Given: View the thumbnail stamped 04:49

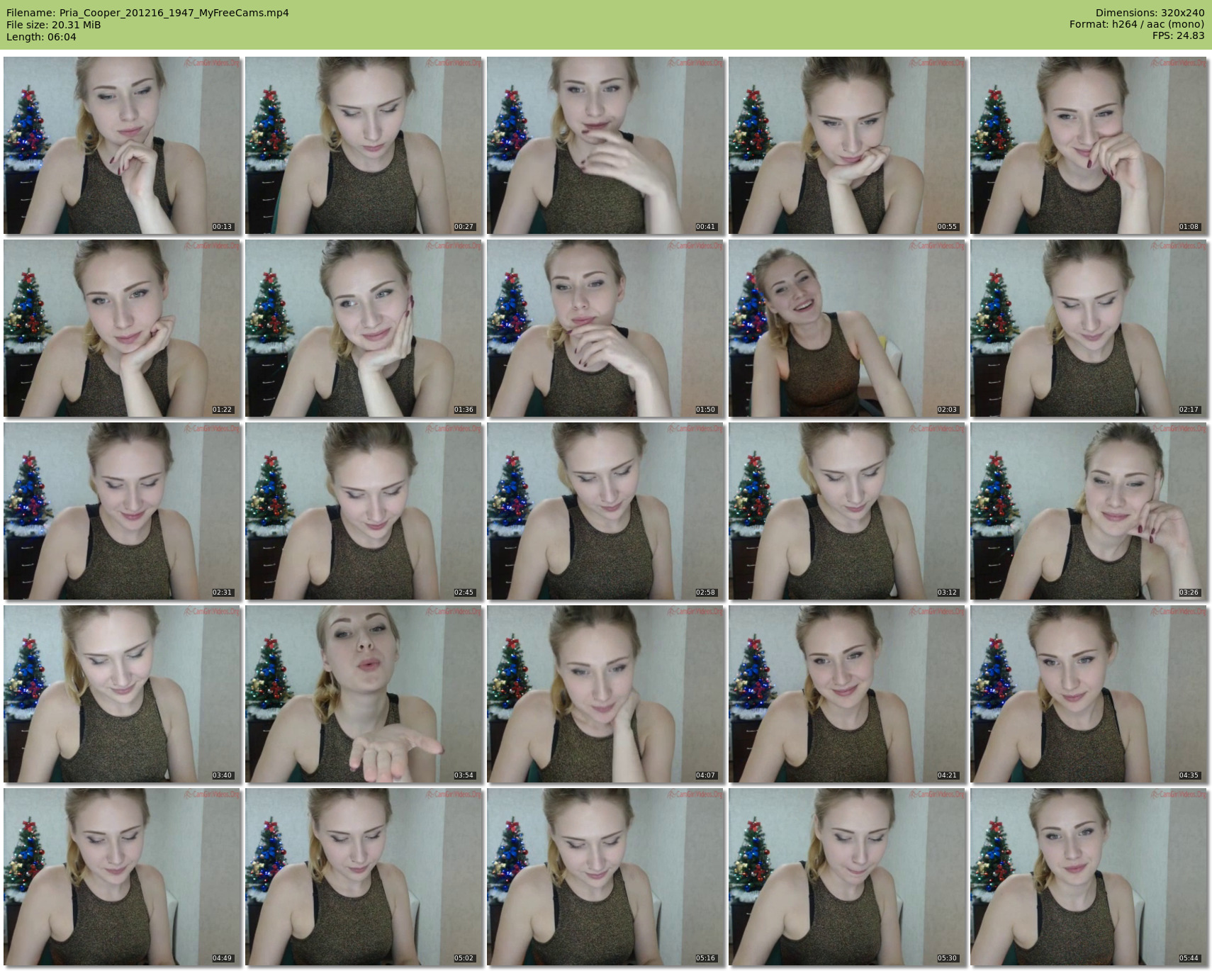Looking at the screenshot, I should [123, 877].
